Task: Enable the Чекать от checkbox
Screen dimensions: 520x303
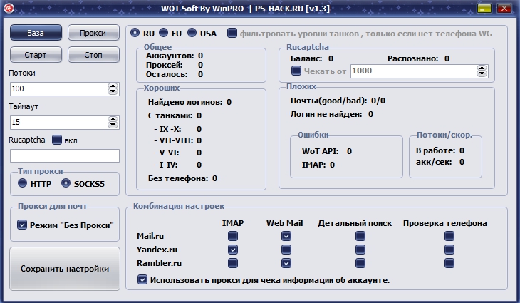Action: (296, 71)
